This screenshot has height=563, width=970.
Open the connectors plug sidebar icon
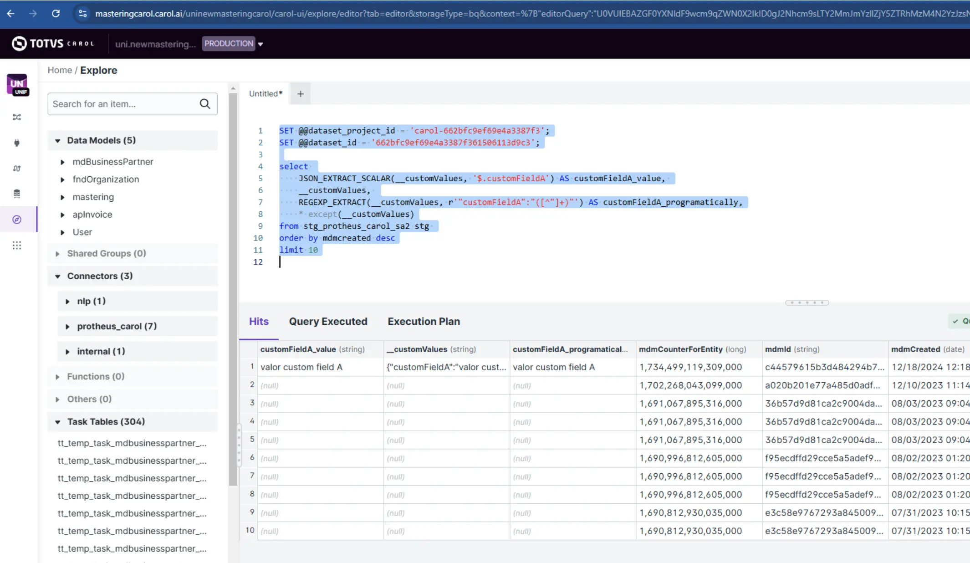pos(17,143)
